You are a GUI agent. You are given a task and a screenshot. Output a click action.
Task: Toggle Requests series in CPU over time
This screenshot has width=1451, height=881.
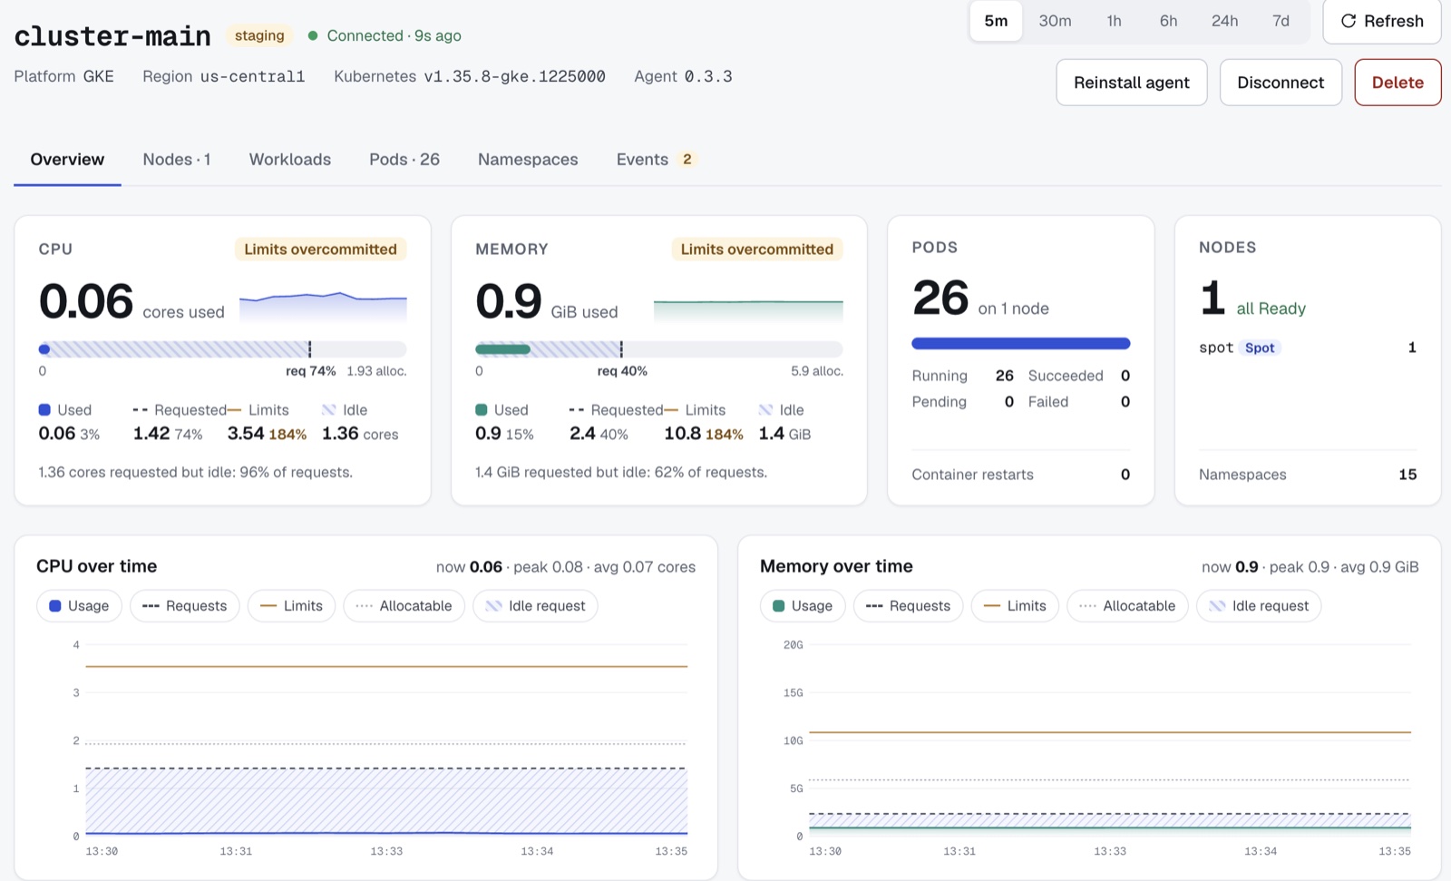click(x=185, y=606)
